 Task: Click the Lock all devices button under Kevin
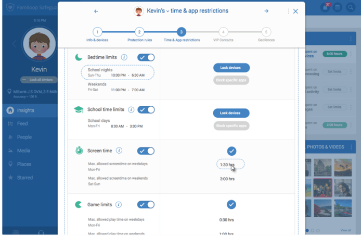[38, 80]
